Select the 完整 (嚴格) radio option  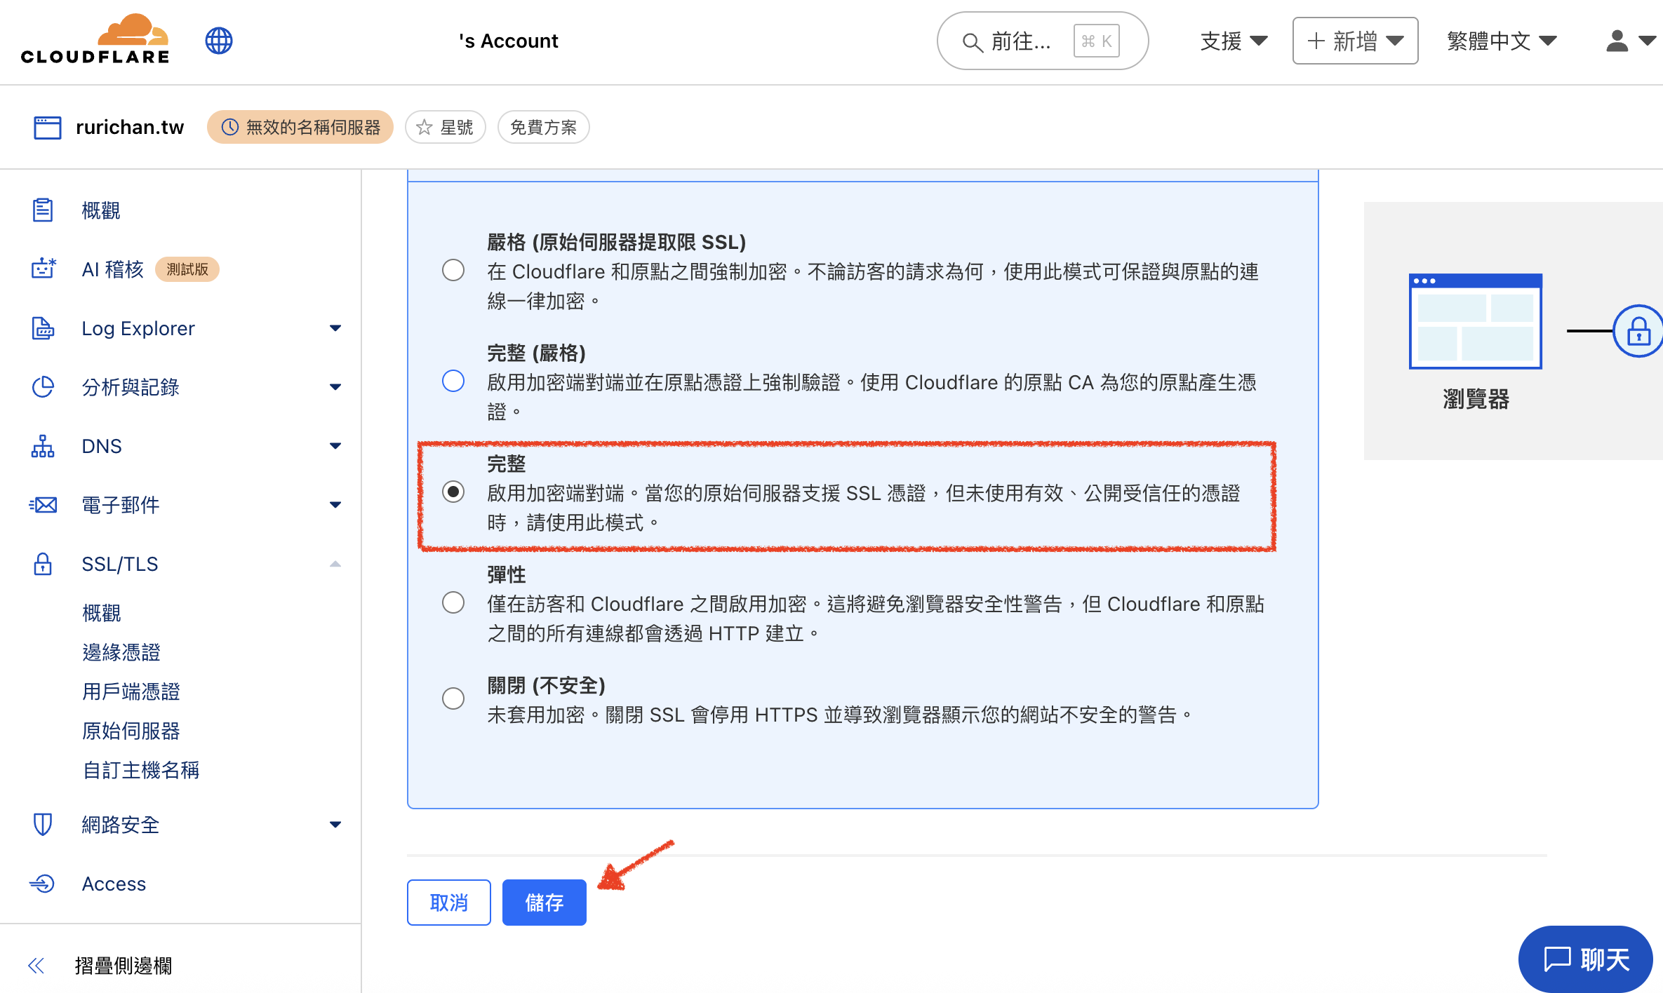click(453, 381)
